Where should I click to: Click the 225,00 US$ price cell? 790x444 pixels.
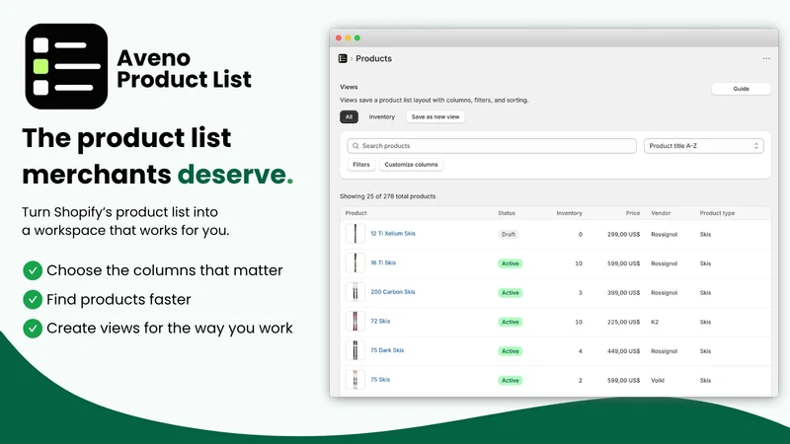623,322
